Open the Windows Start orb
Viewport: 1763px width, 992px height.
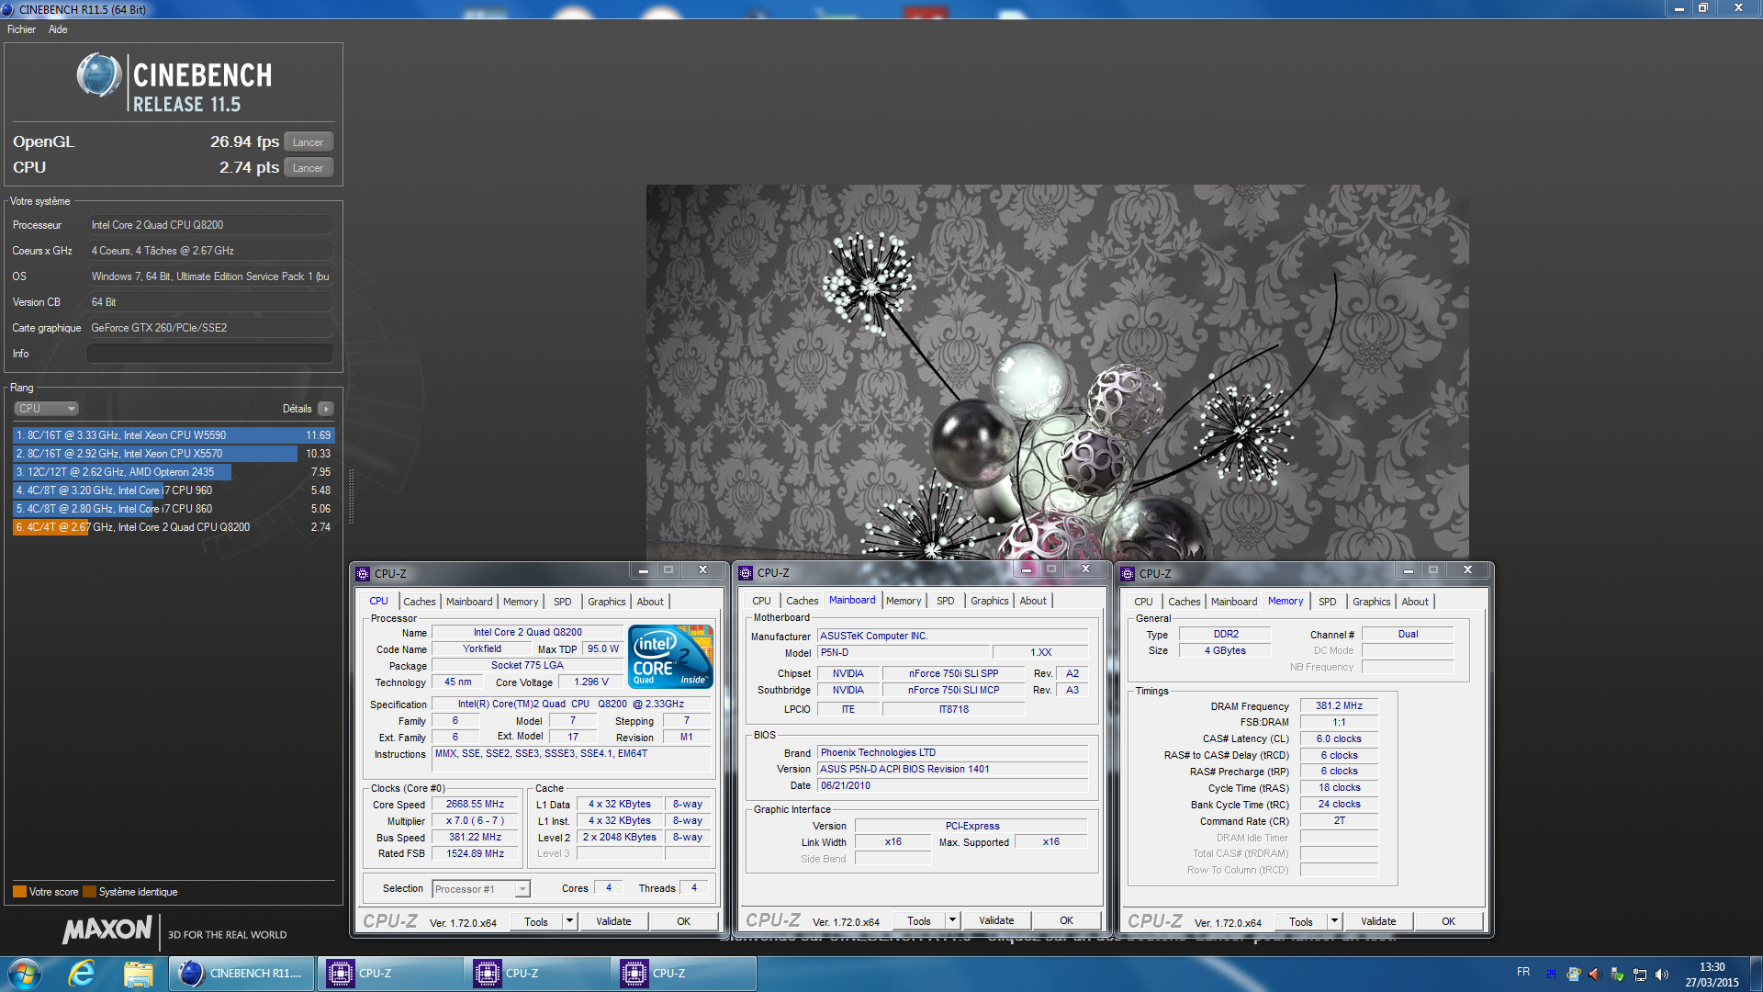coord(24,974)
